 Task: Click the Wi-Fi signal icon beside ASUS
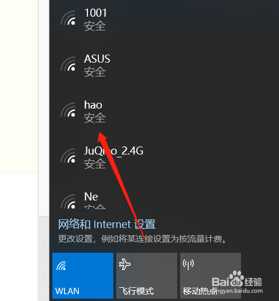68,64
